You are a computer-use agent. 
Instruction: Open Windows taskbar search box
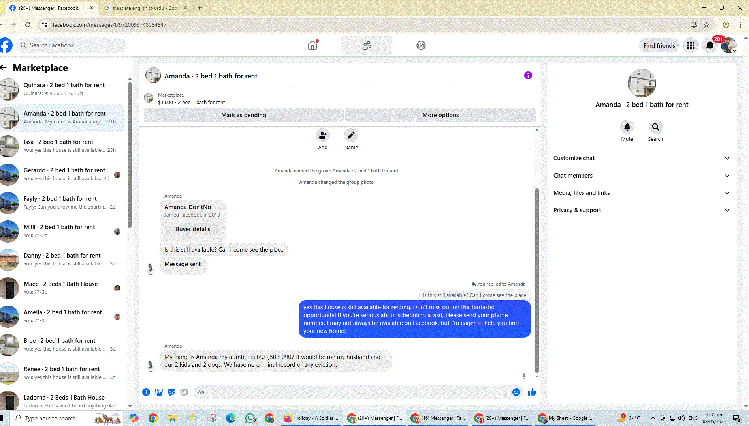(66, 418)
